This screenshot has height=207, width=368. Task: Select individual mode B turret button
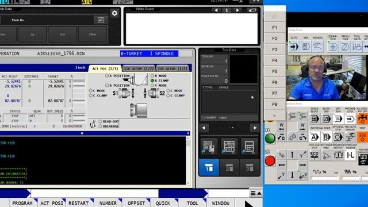[326, 137]
